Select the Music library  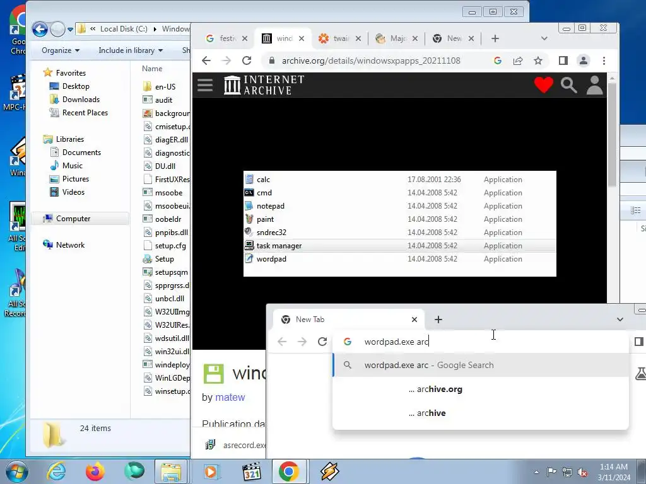(72, 166)
